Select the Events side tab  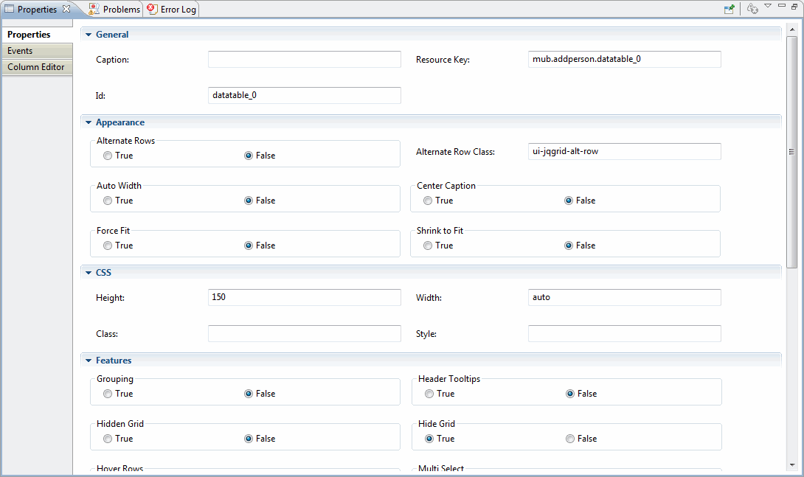coord(37,51)
